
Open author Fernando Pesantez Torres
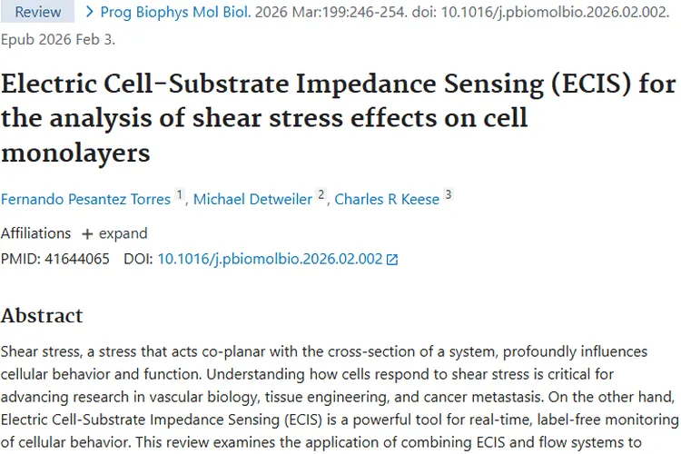tap(85, 199)
